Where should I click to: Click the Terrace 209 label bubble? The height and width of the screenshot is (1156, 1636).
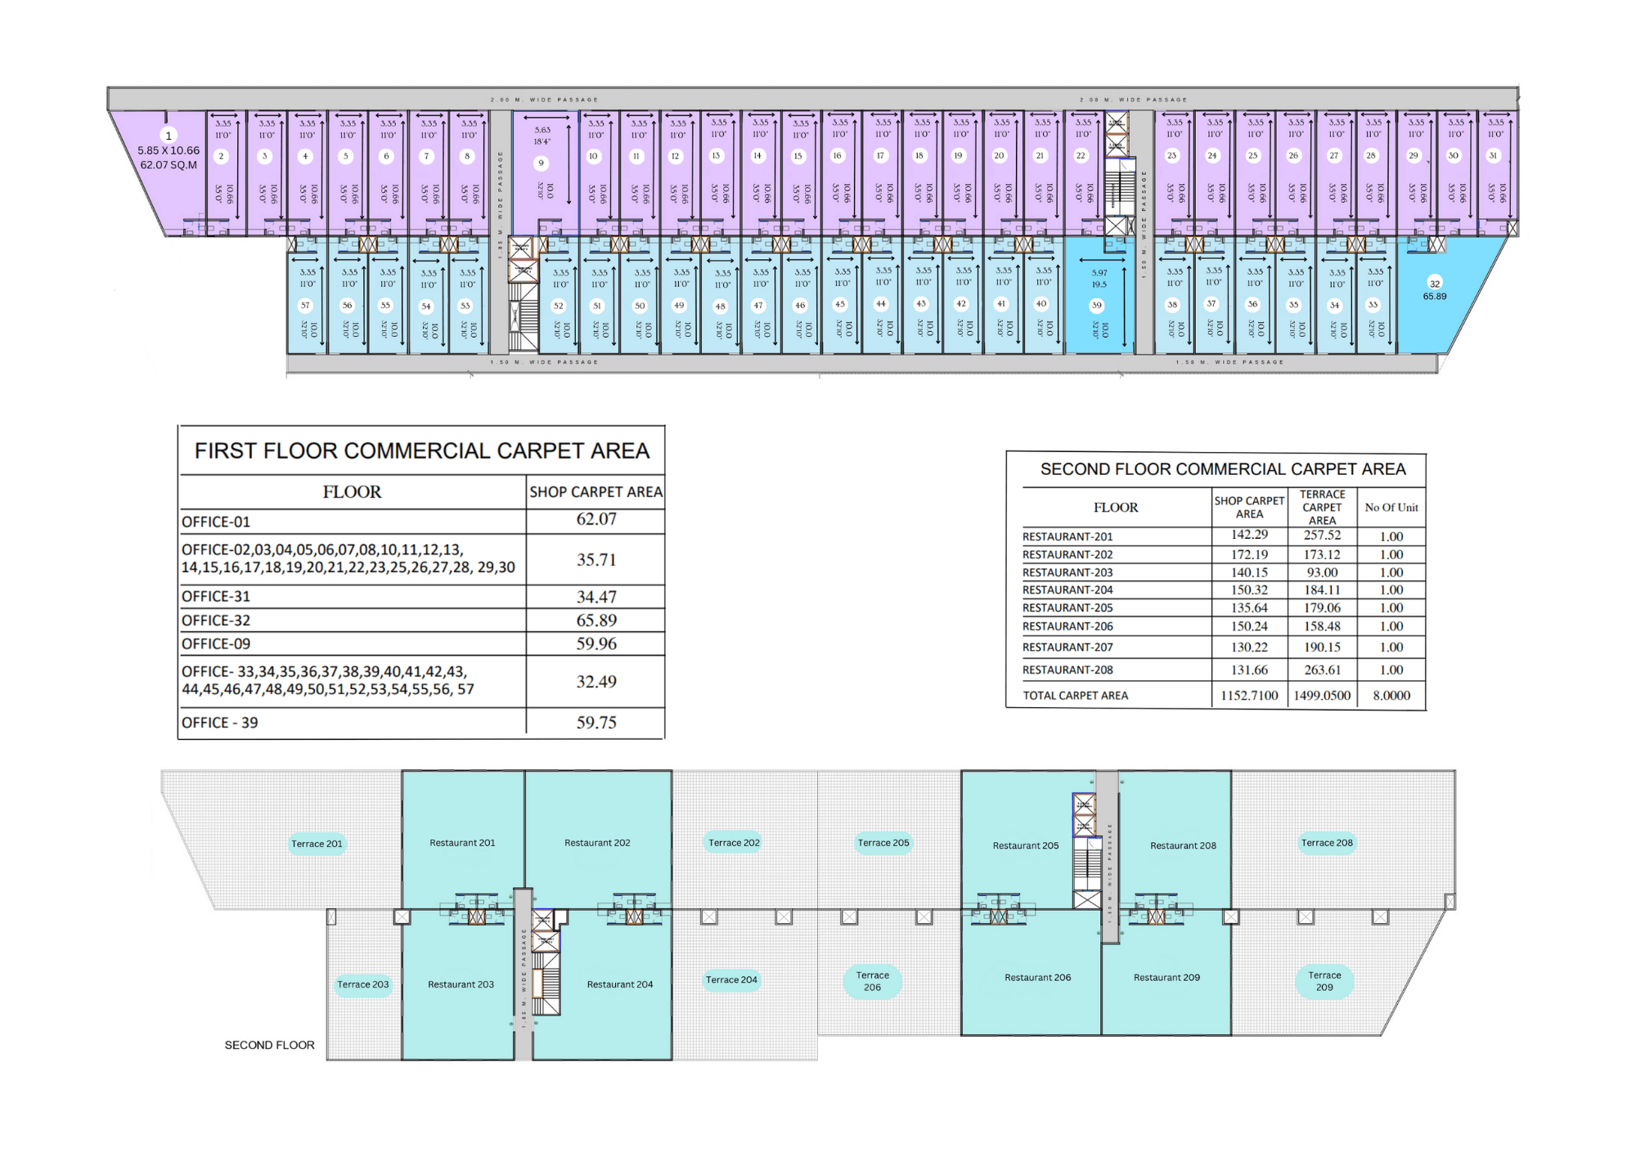coord(1324,981)
